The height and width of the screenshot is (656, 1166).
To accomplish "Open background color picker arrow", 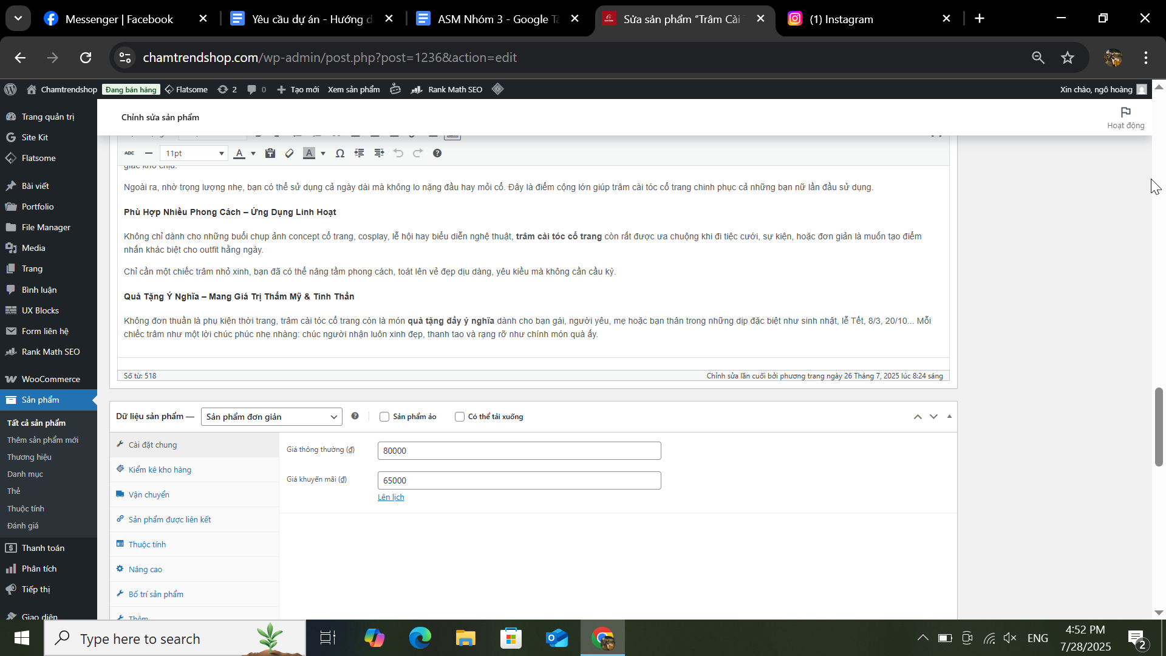I will 323,153.
